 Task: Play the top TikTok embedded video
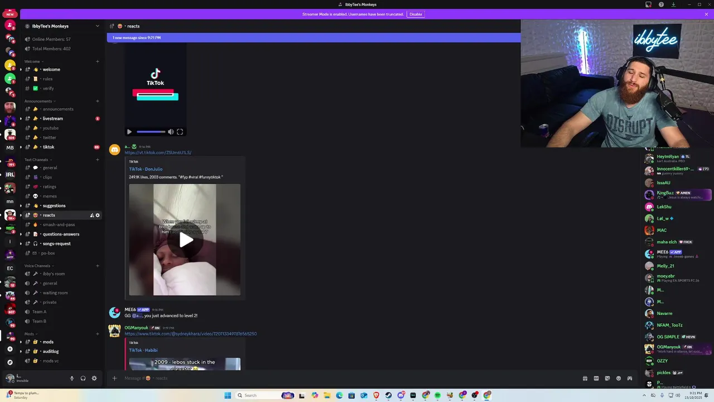click(x=129, y=132)
